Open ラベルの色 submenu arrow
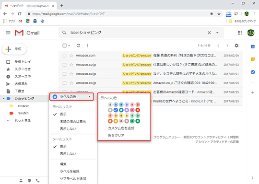The height and width of the screenshot is (184, 259). pyautogui.click(x=89, y=97)
